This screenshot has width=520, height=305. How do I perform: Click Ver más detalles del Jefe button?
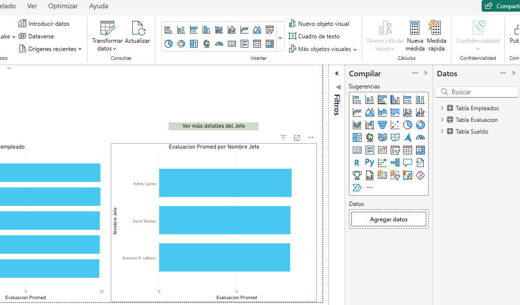click(x=213, y=126)
